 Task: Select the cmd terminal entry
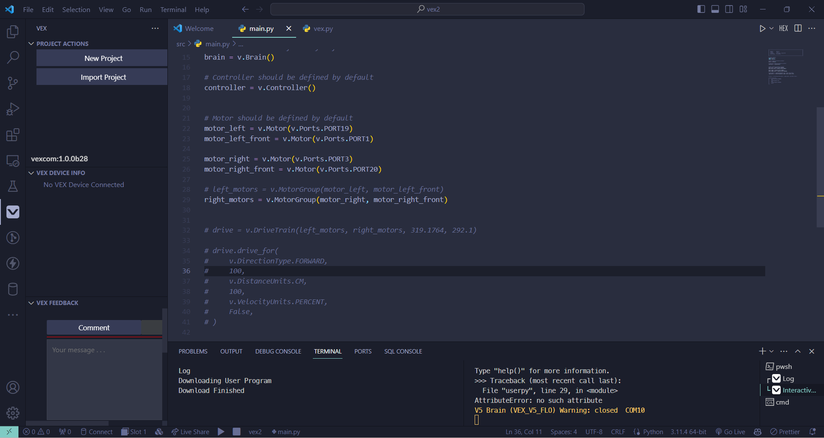(782, 402)
